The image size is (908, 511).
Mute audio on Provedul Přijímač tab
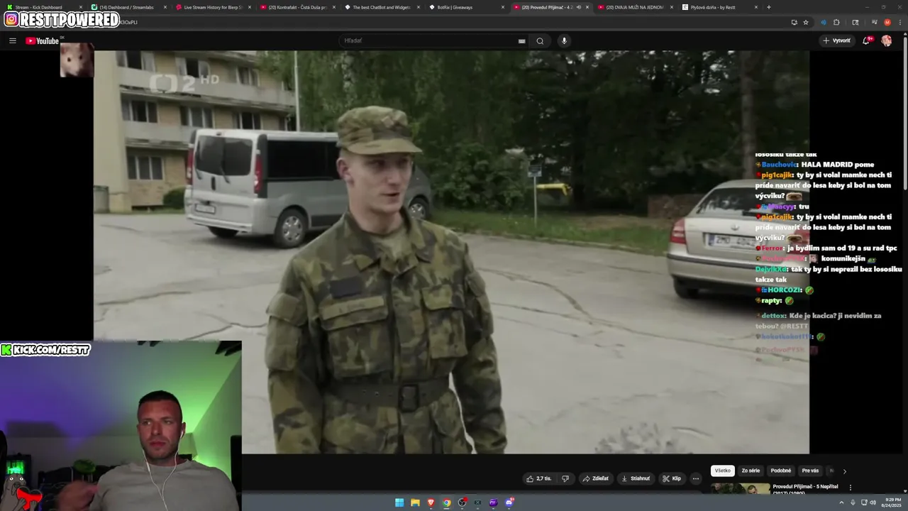pos(578,7)
